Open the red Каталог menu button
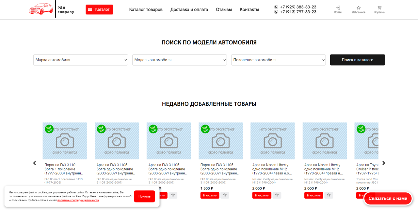This screenshot has width=418, height=210. tap(100, 9)
